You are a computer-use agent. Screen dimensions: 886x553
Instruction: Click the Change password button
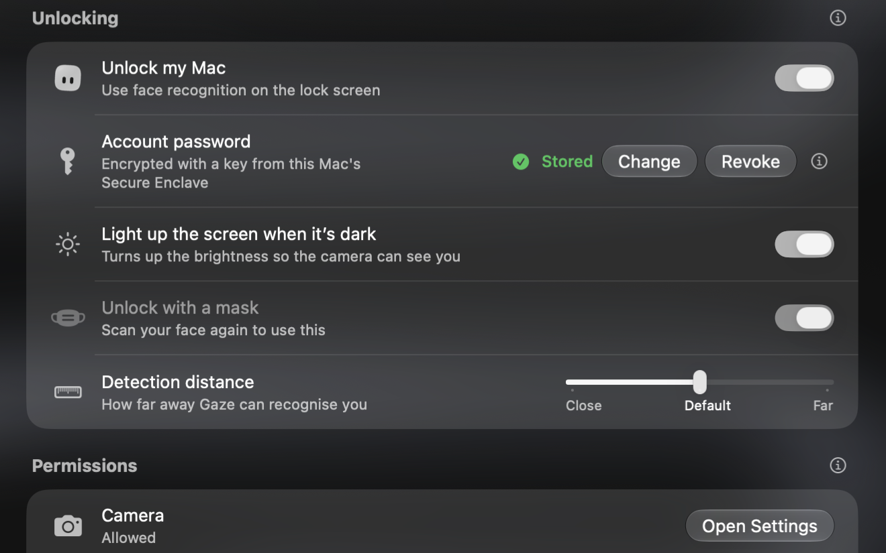pos(649,162)
